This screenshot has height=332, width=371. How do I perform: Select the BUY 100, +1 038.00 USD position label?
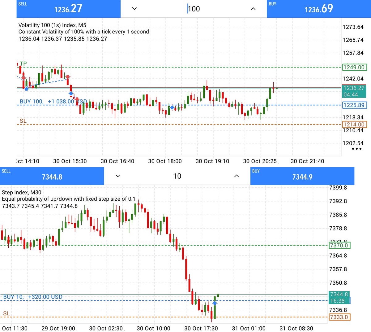coord(53,102)
